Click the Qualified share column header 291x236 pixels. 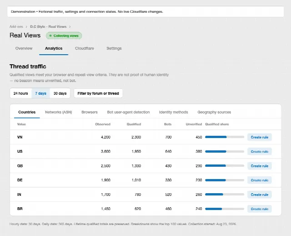click(x=217, y=124)
